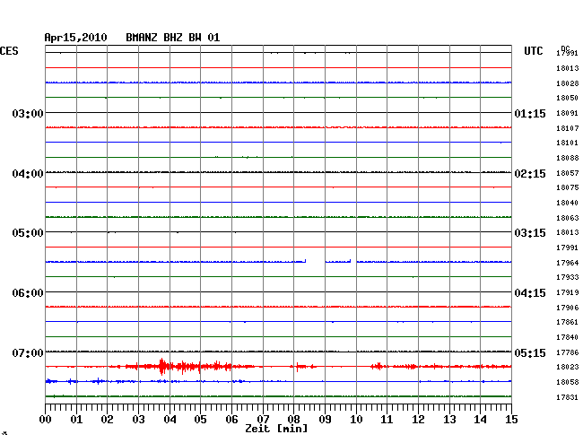Select the offset value 18050
The width and height of the screenshot is (583, 443).
568,98
